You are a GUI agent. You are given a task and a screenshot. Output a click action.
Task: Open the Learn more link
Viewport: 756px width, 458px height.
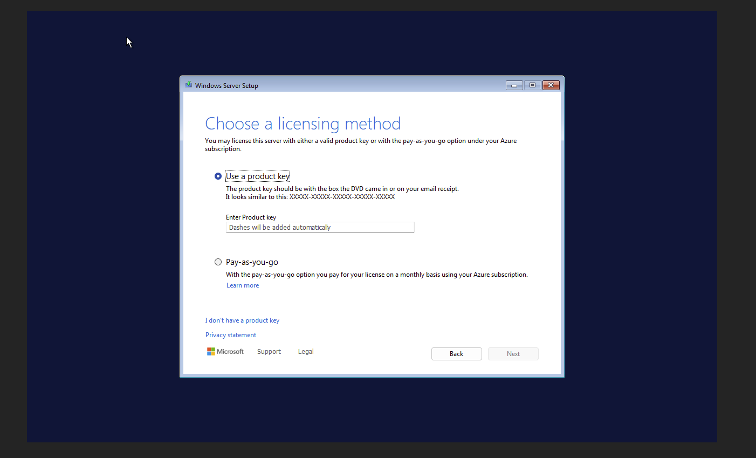click(x=242, y=285)
